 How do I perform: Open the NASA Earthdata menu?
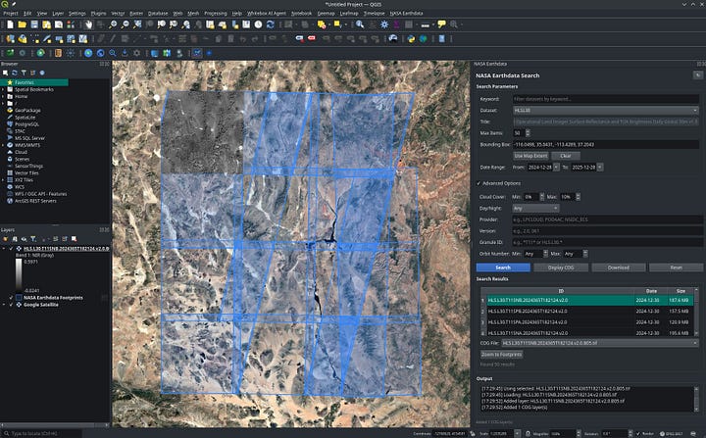click(407, 14)
